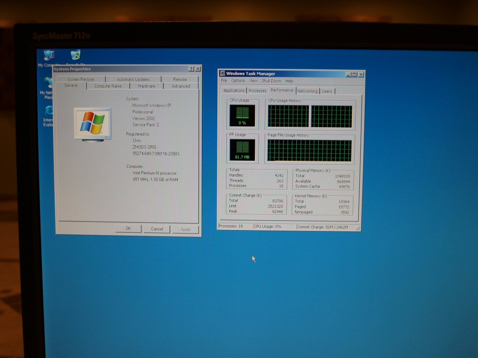This screenshot has height=358, width=478.
Task: Click the System Cache value 69876
Action: pyautogui.click(x=344, y=187)
